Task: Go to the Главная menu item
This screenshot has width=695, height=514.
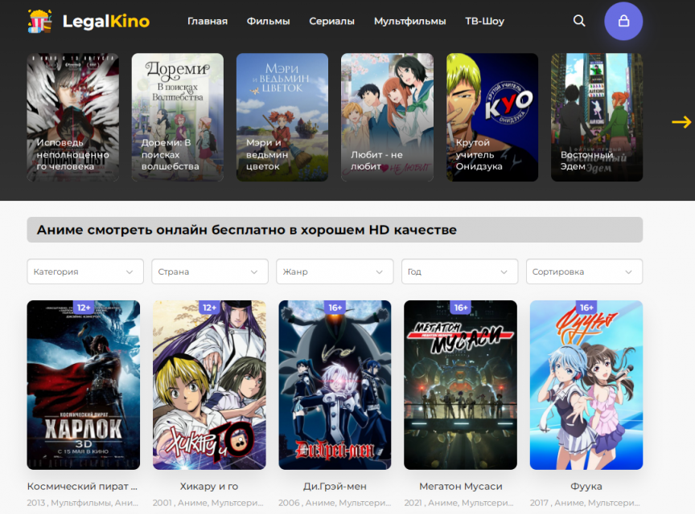Action: [x=208, y=21]
